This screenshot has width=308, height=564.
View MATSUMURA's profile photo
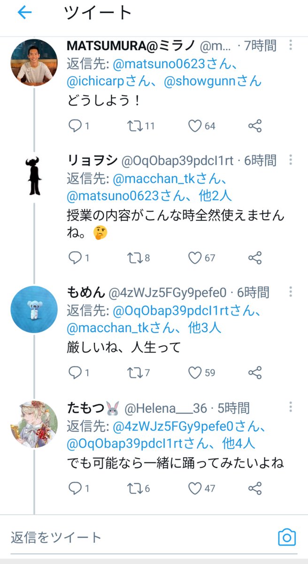point(34,62)
